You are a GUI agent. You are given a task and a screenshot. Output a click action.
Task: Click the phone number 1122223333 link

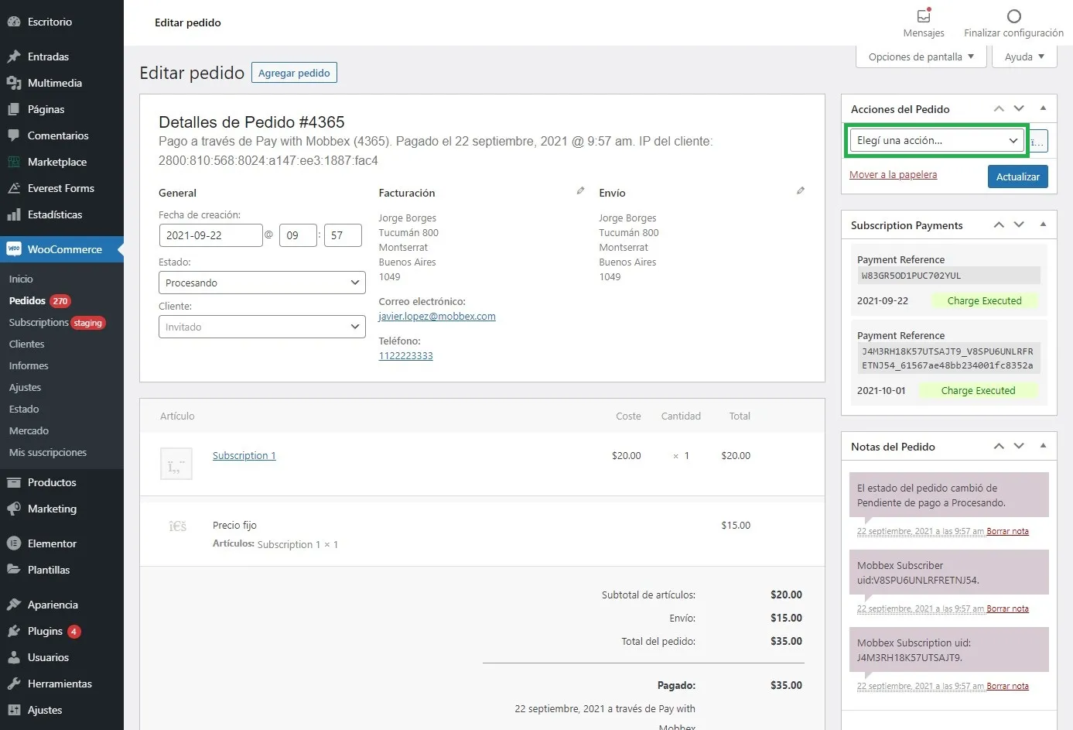tap(405, 355)
